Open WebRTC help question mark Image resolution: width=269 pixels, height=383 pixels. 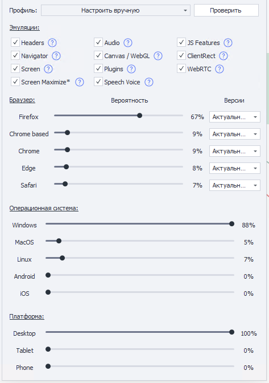coord(220,69)
